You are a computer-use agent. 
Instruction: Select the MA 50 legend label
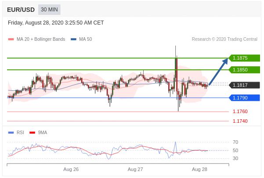86,39
